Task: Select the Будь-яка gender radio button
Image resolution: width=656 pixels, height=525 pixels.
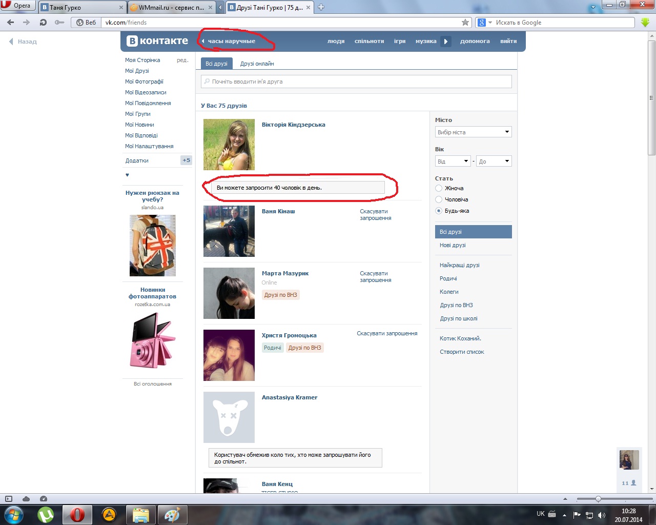Action: pos(439,211)
